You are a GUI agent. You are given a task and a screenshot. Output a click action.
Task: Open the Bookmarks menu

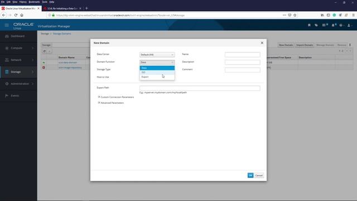pyautogui.click(x=34, y=2)
